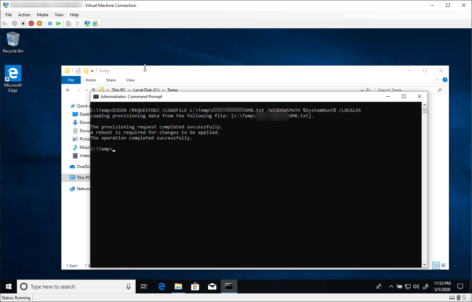Open the Action menu
The image size is (472, 302).
pos(24,15)
